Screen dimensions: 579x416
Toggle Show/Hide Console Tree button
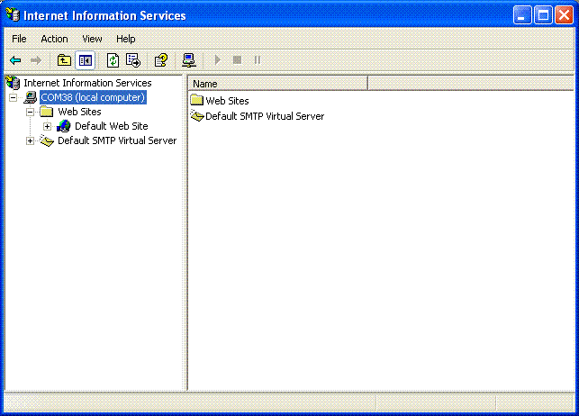click(x=85, y=60)
